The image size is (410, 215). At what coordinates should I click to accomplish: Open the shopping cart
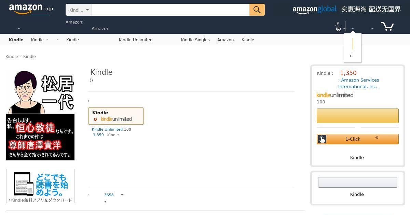(387, 26)
